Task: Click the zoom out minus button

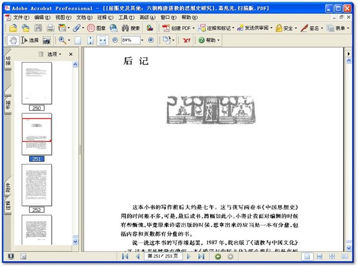Action: pyautogui.click(x=115, y=40)
